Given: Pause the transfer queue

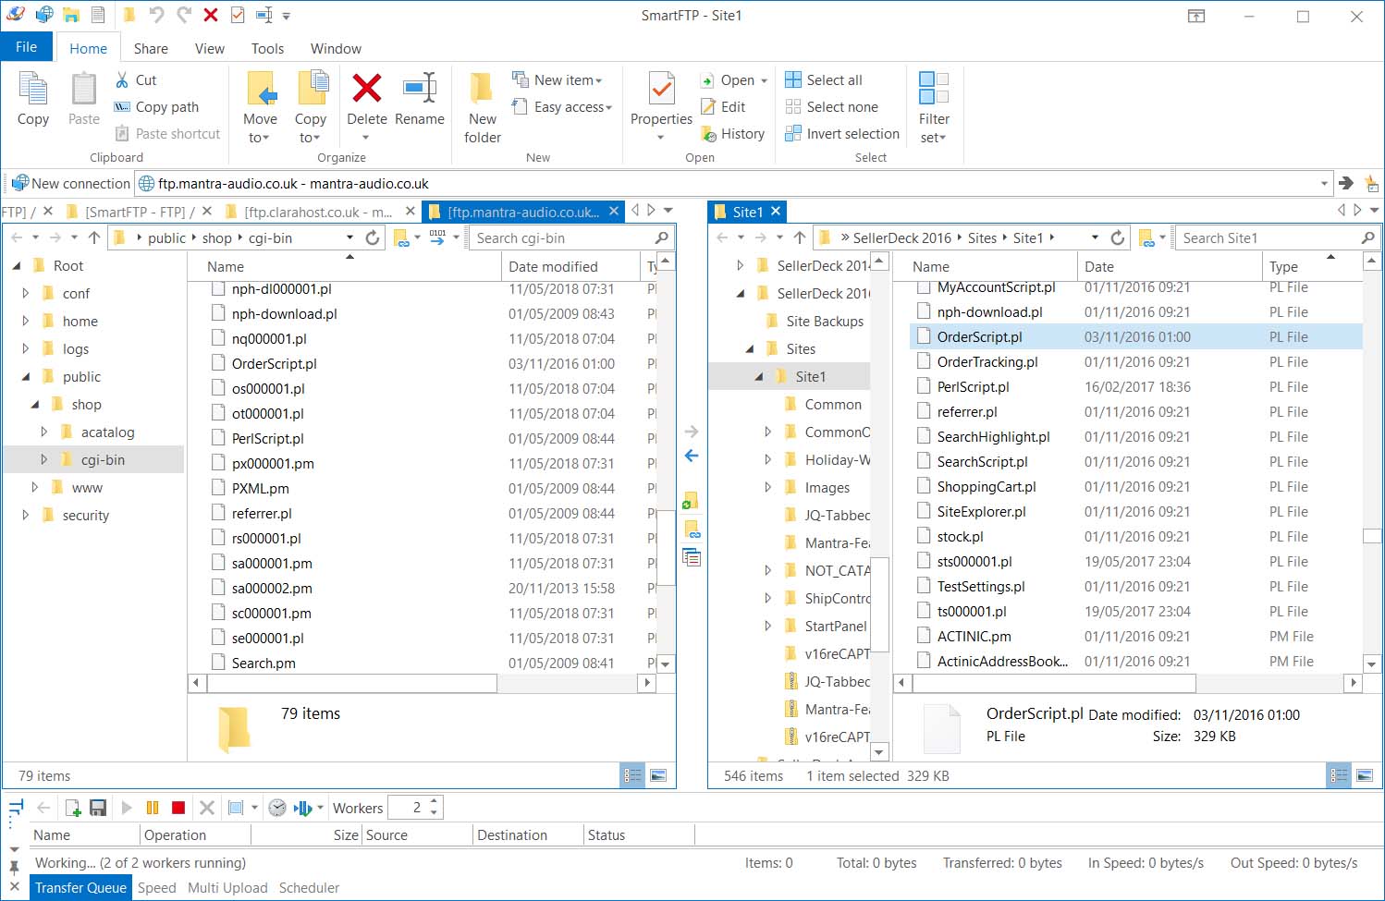Looking at the screenshot, I should pos(153,808).
